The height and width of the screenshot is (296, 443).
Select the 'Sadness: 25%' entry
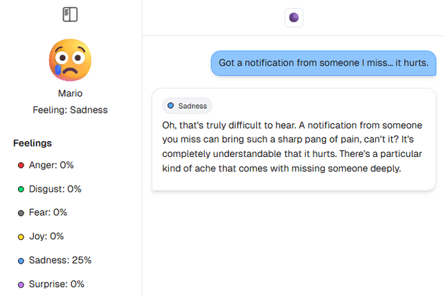pos(60,260)
